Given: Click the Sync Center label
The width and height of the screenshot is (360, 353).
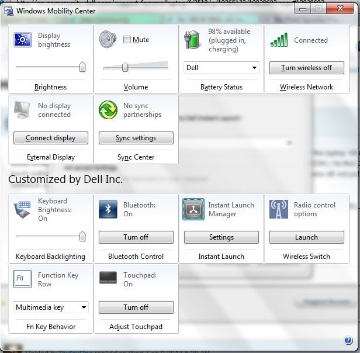Looking at the screenshot, I should point(136,157).
